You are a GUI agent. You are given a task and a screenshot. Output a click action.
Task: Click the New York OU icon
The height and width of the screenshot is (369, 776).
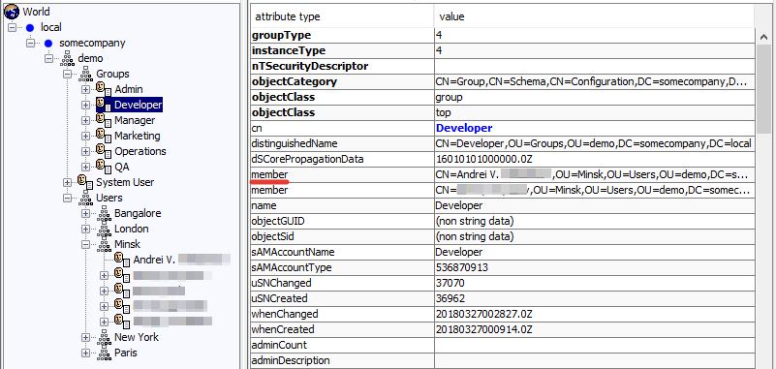pyautogui.click(x=104, y=337)
